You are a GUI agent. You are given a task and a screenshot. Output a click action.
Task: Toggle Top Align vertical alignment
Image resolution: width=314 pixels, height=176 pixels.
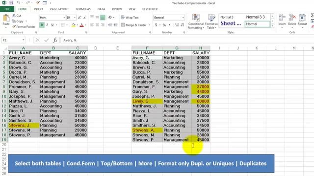pyautogui.click(x=92, y=18)
